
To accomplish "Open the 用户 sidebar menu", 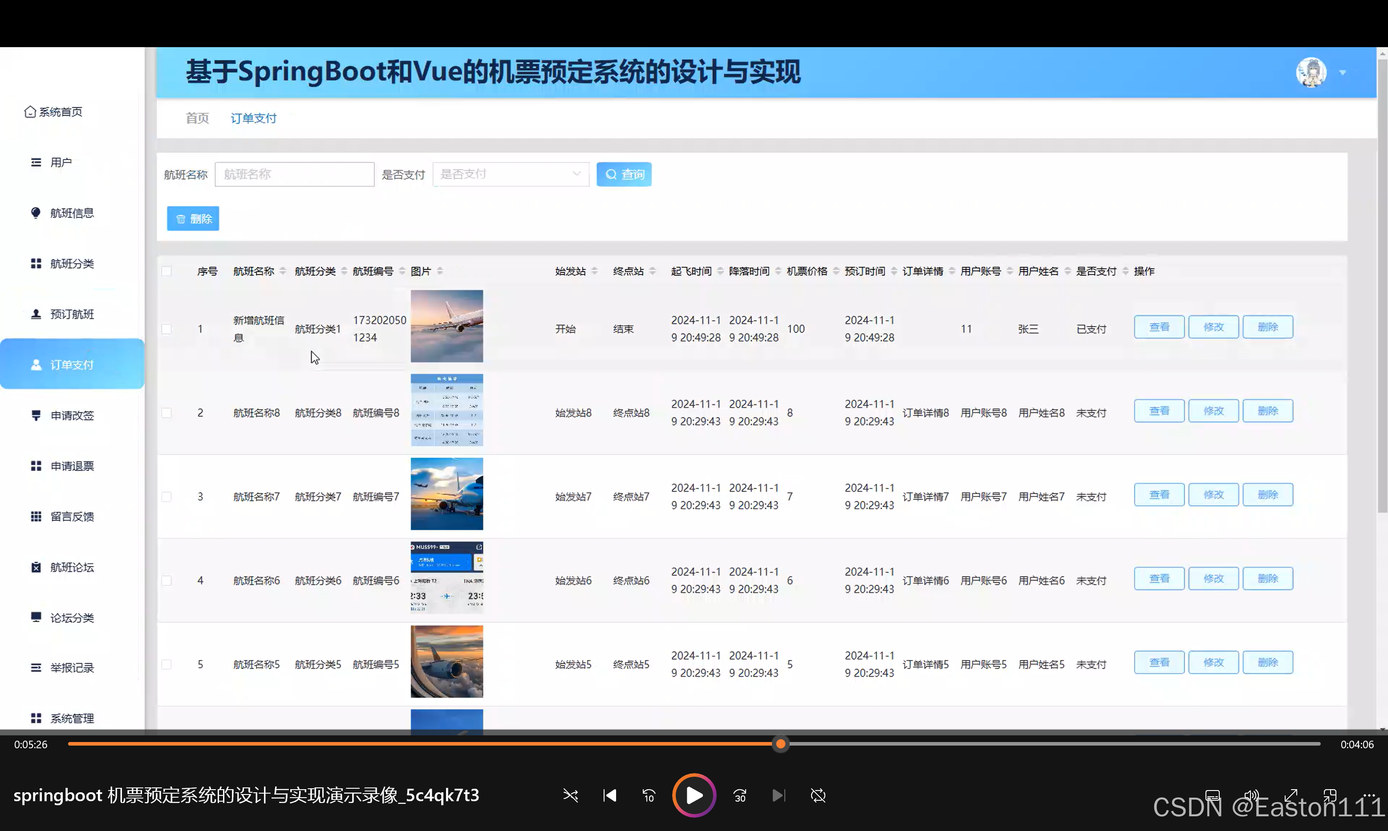I will pyautogui.click(x=61, y=162).
